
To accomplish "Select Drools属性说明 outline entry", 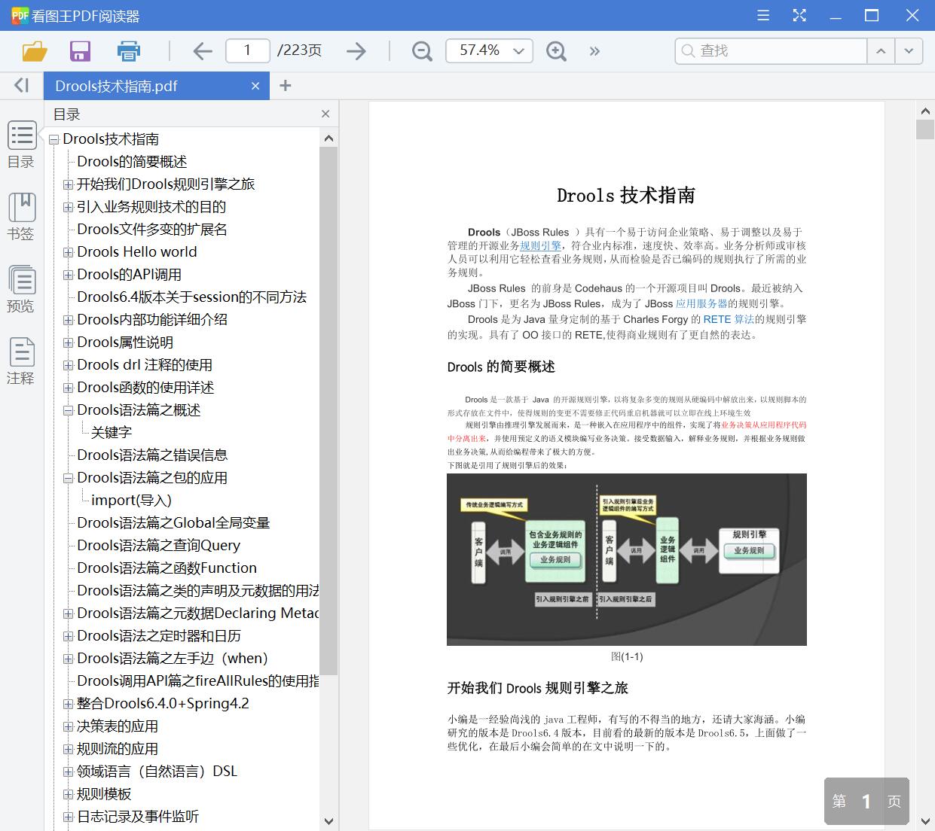I will click(125, 342).
